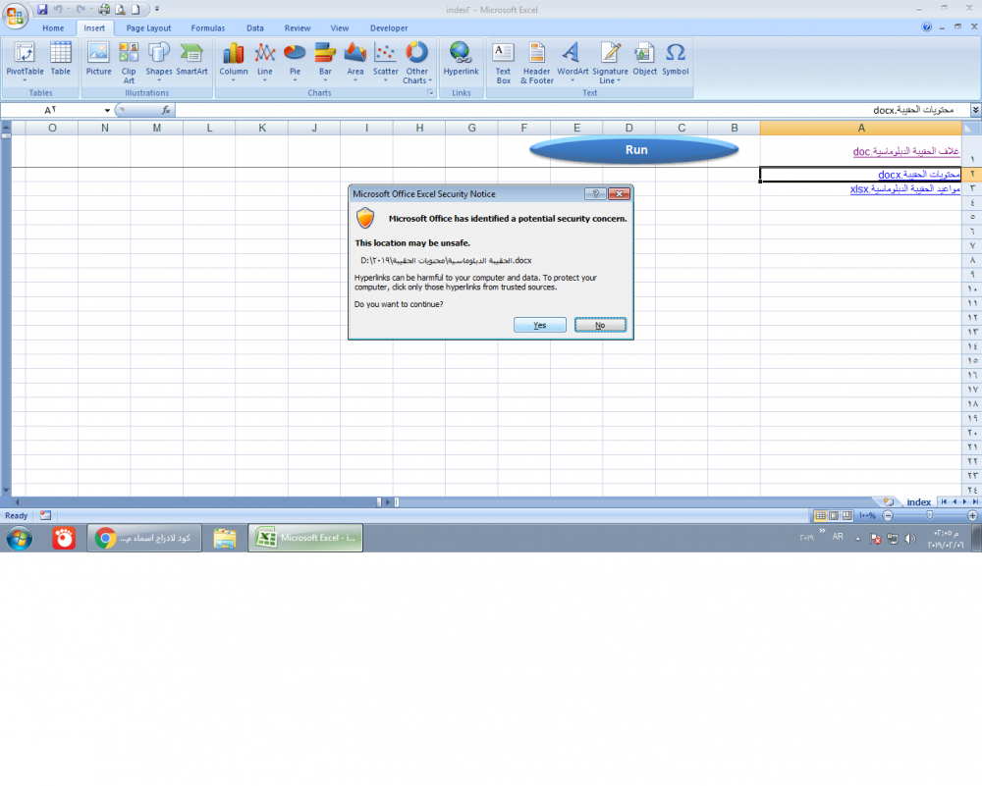Switch to Page Break Preview in status bar
Screen dimensions: 982x786
point(847,515)
